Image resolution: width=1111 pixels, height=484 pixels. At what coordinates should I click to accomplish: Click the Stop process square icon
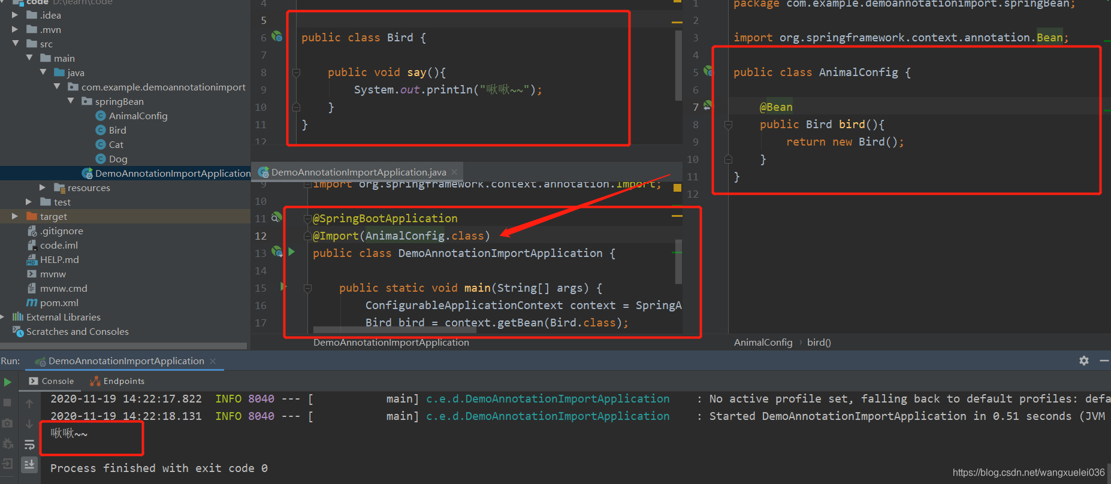8,403
